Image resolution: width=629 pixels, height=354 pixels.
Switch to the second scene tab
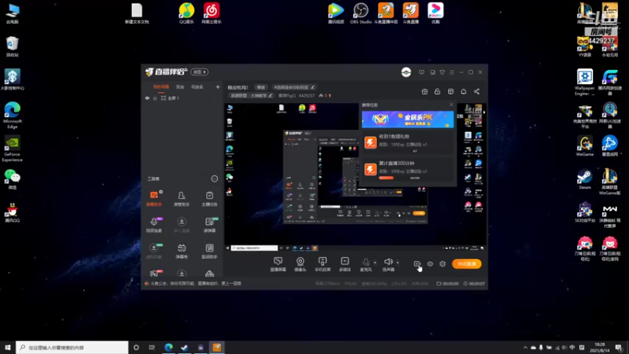(180, 87)
